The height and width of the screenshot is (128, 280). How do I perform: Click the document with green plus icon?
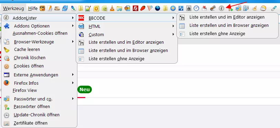[x=230, y=8]
